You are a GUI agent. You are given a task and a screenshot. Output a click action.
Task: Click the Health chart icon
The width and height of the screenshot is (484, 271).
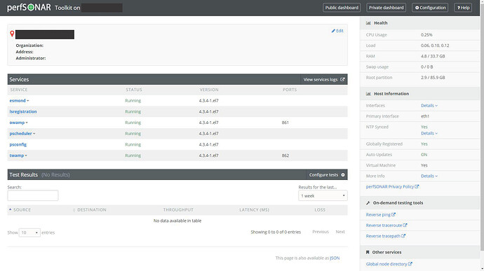[368, 23]
